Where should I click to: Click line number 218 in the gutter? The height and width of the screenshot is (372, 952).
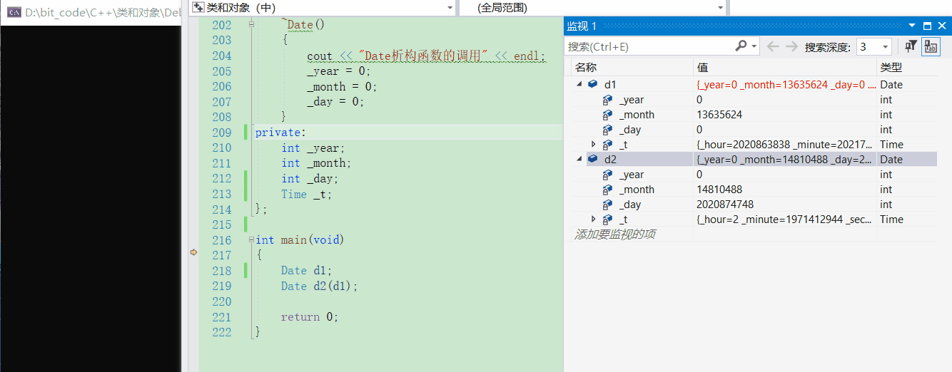coord(222,271)
